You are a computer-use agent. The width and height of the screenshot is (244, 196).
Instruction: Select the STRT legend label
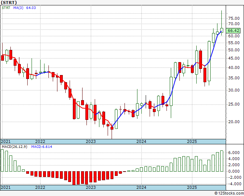point(6,8)
